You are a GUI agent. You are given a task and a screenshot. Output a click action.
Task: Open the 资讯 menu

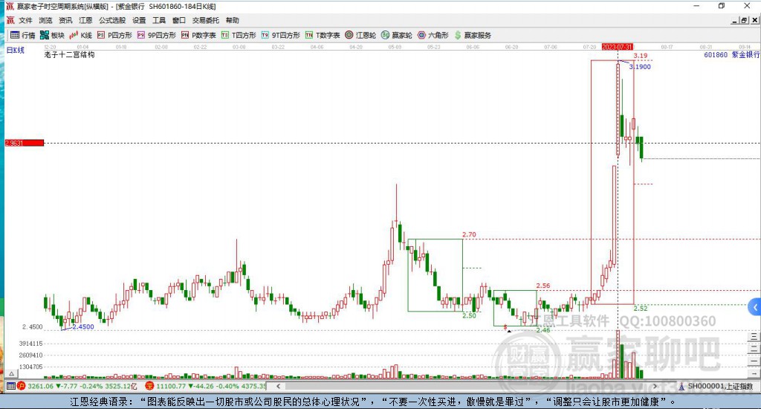pos(65,20)
